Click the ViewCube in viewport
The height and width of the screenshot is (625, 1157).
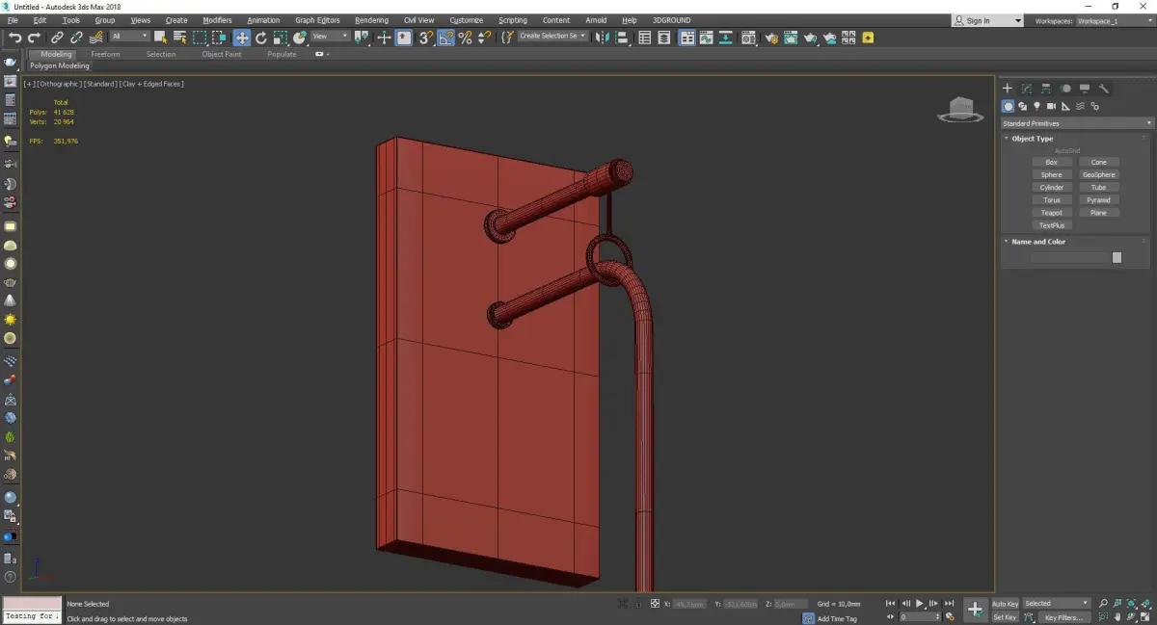pyautogui.click(x=960, y=109)
